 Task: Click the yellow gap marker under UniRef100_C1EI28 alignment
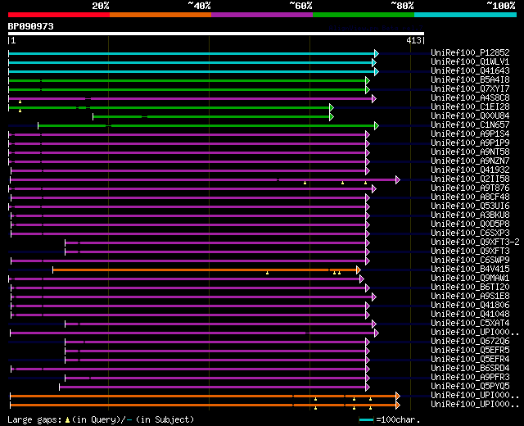pos(20,111)
